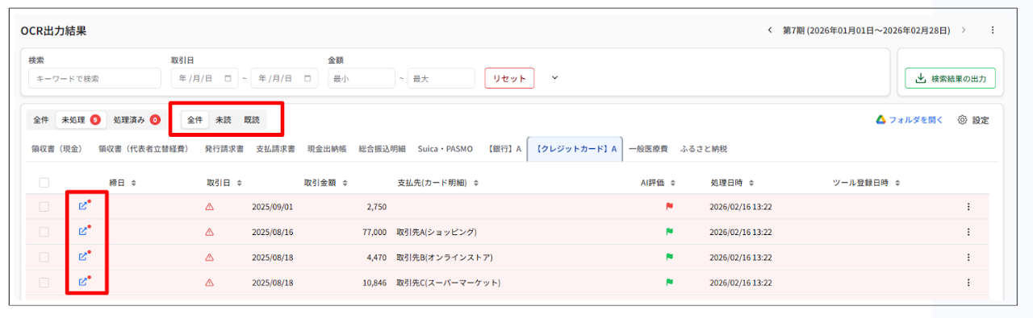Switch to 現金出納帳 tab
Viewport: 1033px width, 318px height.
click(327, 149)
